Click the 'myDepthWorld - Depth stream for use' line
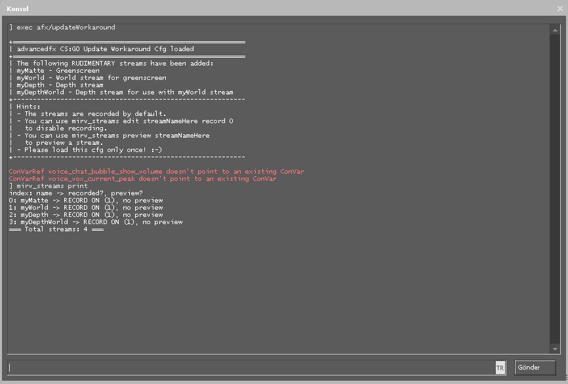This screenshot has height=384, width=568. point(125,92)
